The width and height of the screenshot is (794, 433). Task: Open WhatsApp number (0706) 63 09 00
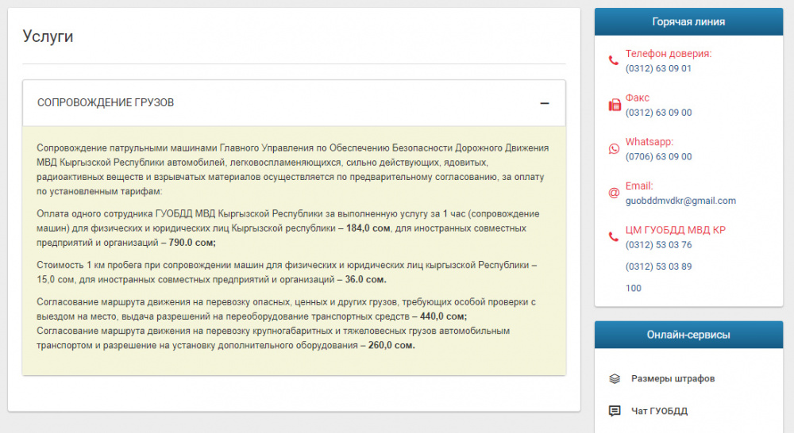tap(658, 157)
